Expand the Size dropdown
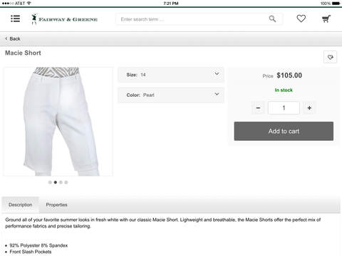Screen dimensions: 342x256 [x=171, y=75]
